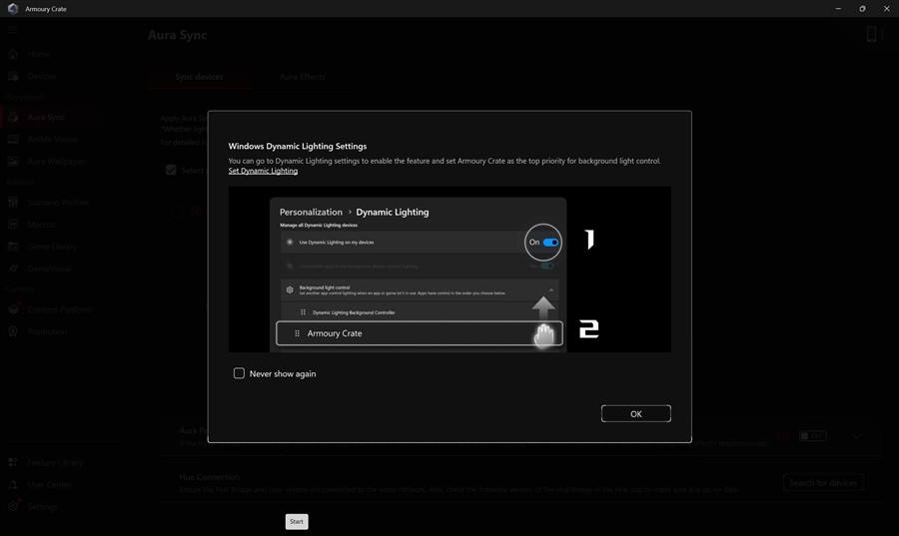The width and height of the screenshot is (899, 536).
Task: Switch to the Sync devices tab
Action: 199,77
